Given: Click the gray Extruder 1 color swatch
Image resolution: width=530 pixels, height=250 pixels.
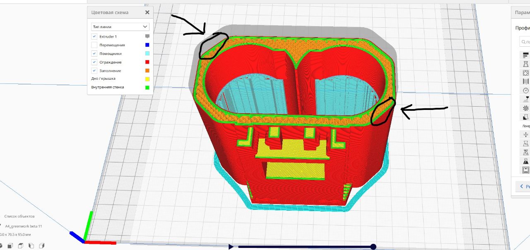Looking at the screenshot, I should [147, 37].
